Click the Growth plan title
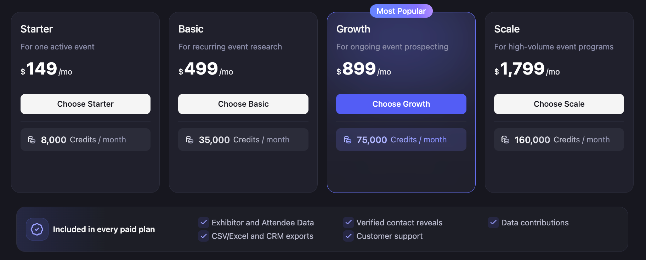The width and height of the screenshot is (646, 260). pos(353,29)
